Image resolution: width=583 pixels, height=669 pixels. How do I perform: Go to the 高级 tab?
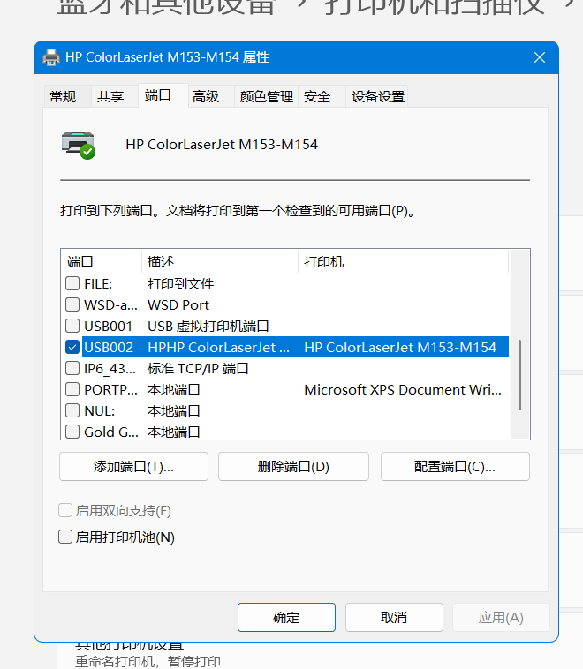pos(206,97)
